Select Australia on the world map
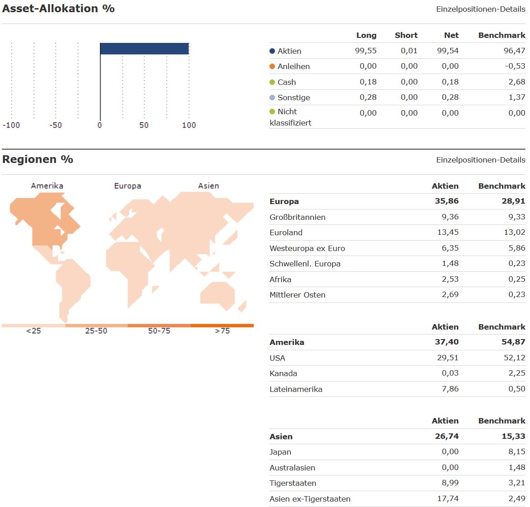The width and height of the screenshot is (530, 507). (x=218, y=293)
